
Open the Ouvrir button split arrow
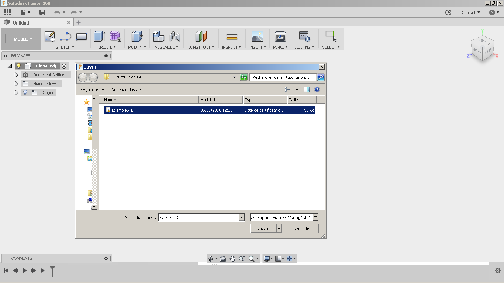(x=279, y=228)
